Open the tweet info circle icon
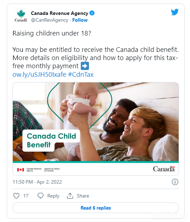Image resolution: width=190 pixels, height=222 pixels. (x=175, y=182)
